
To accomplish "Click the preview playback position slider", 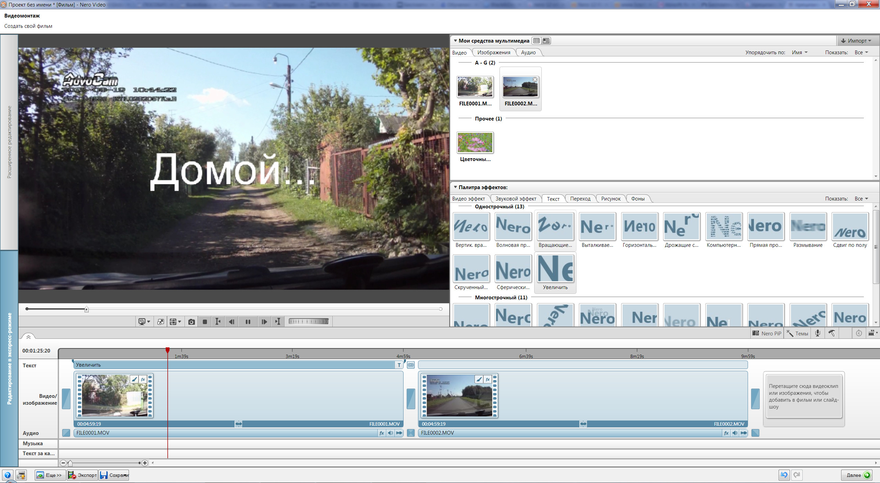I will point(87,309).
